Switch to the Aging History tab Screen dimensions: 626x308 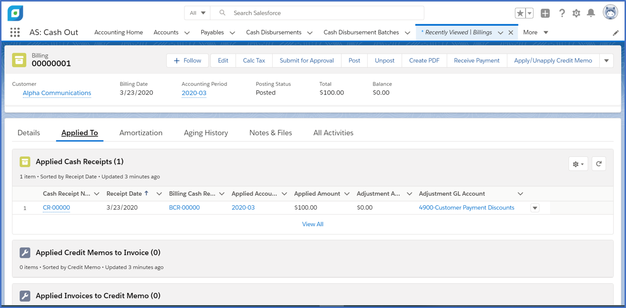[x=206, y=133]
